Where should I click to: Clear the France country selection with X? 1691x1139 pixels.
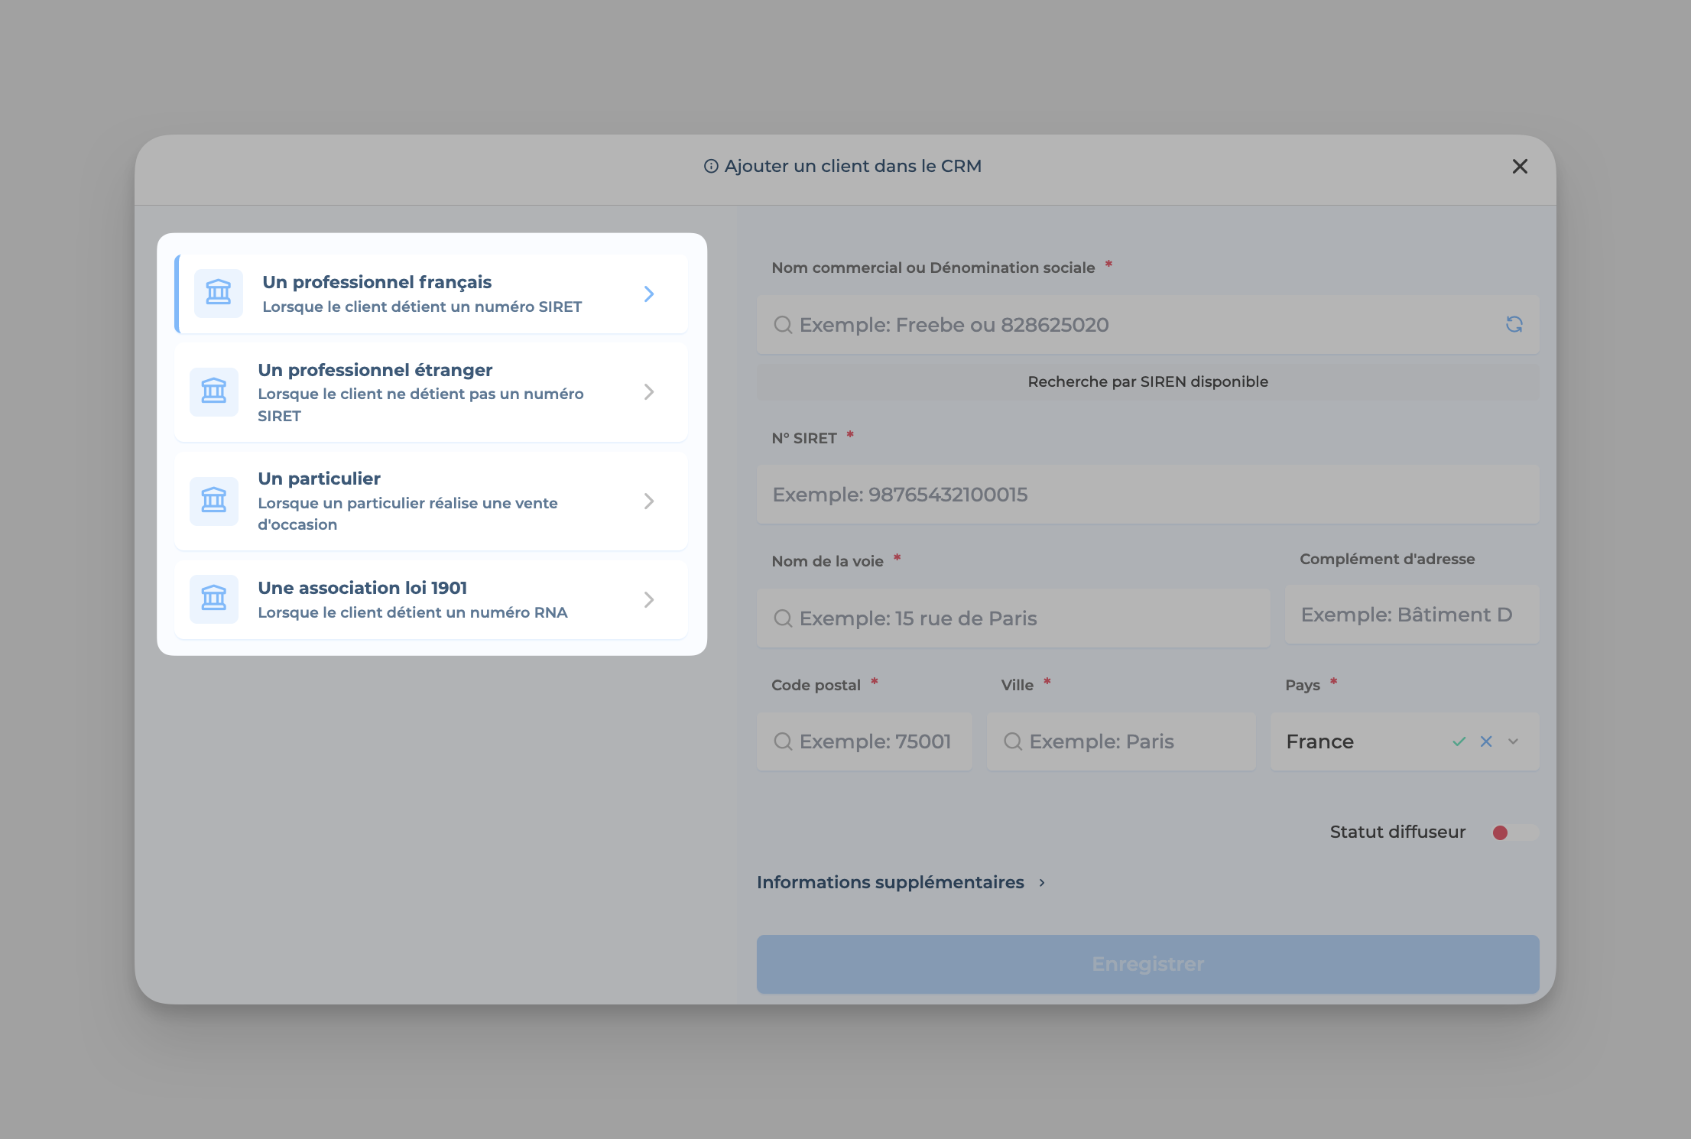click(x=1486, y=741)
